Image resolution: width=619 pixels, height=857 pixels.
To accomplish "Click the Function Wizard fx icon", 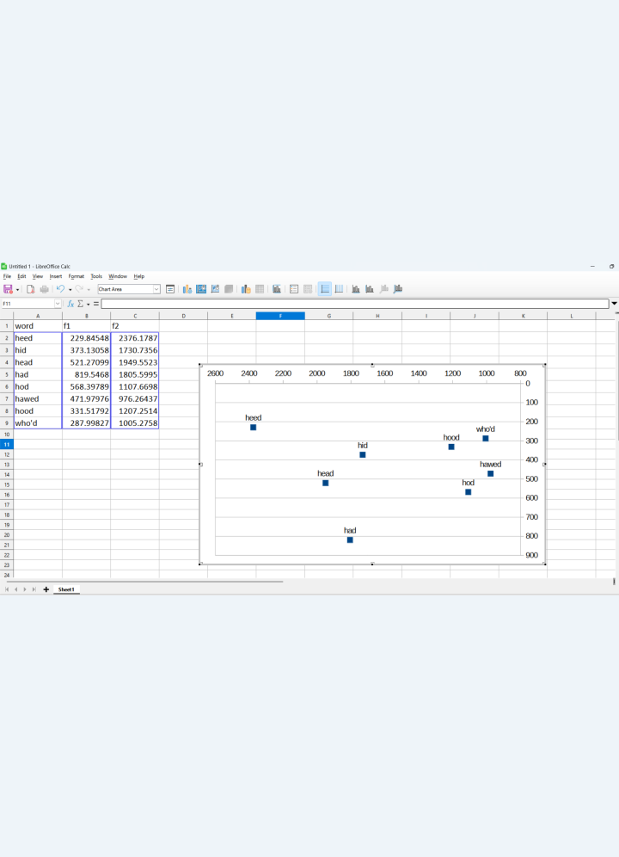I will [x=70, y=304].
